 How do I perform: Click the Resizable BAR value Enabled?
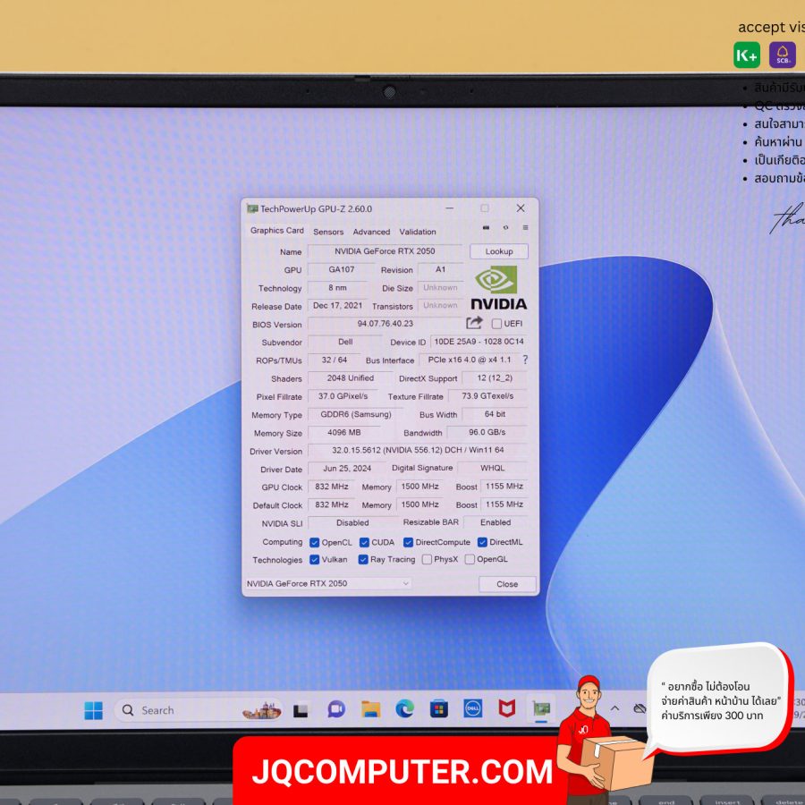pyautogui.click(x=496, y=522)
